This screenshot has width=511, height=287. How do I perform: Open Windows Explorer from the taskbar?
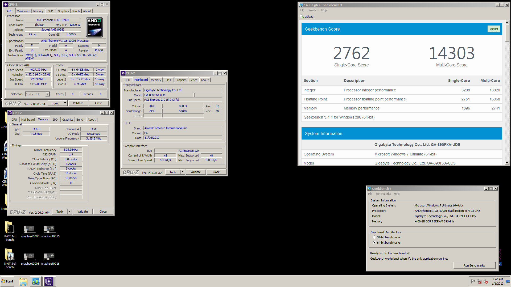[23, 281]
